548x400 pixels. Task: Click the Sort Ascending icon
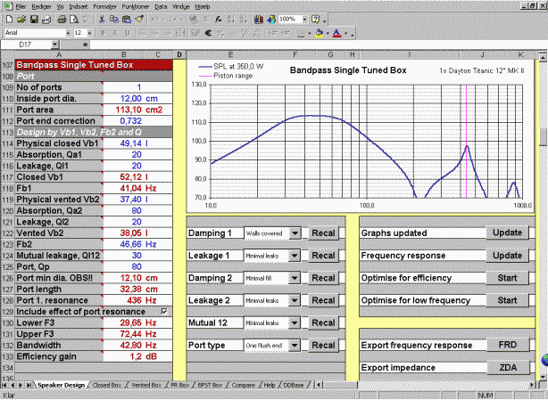tap(230, 20)
